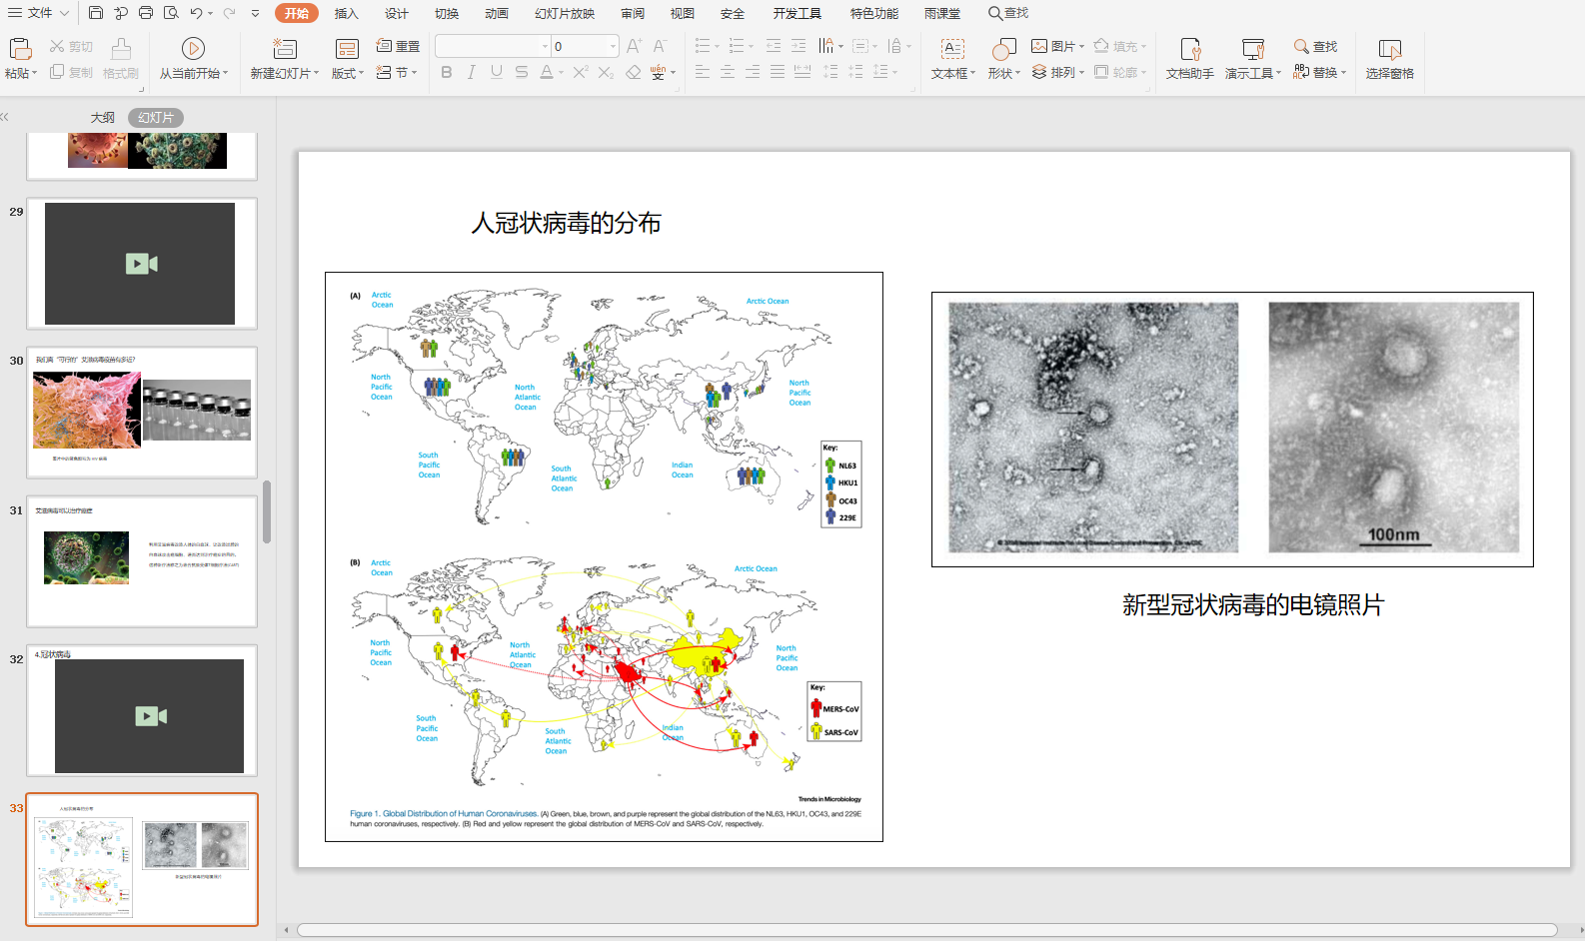Click the Save icon in quick access bar
Screen dimensions: 1585x941
point(96,13)
